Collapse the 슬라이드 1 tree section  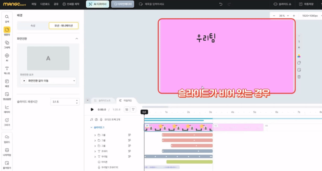[91, 127]
